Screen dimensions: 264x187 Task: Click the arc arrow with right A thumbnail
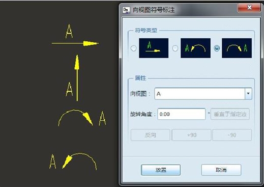[237, 48]
